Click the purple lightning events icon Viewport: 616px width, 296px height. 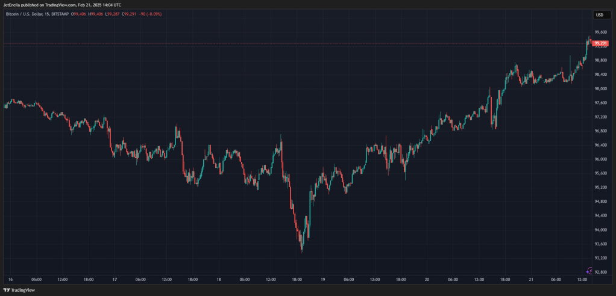pos(589,271)
